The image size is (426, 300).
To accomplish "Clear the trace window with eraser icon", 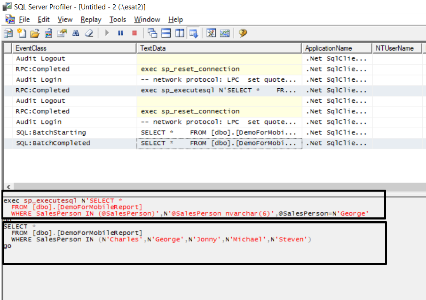I will 89,33.
